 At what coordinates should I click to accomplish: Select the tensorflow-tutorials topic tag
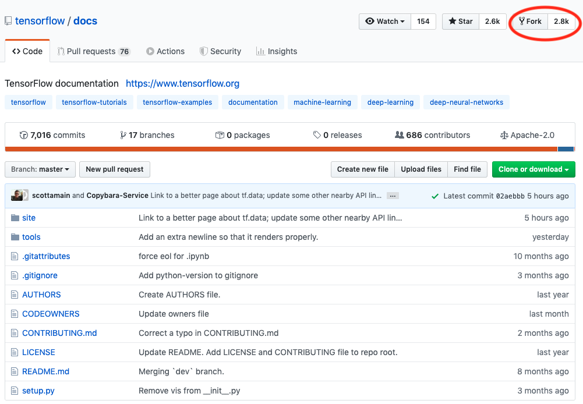94,102
